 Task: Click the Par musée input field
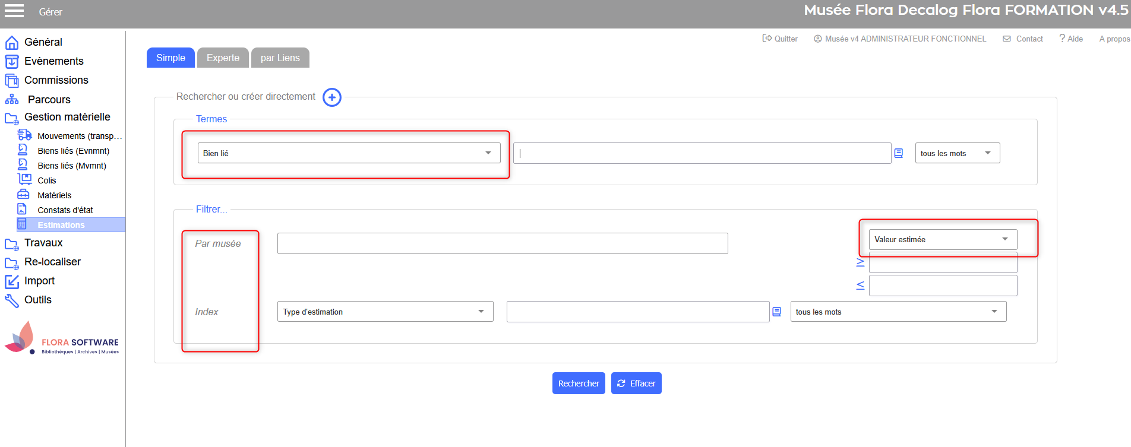pyautogui.click(x=502, y=243)
